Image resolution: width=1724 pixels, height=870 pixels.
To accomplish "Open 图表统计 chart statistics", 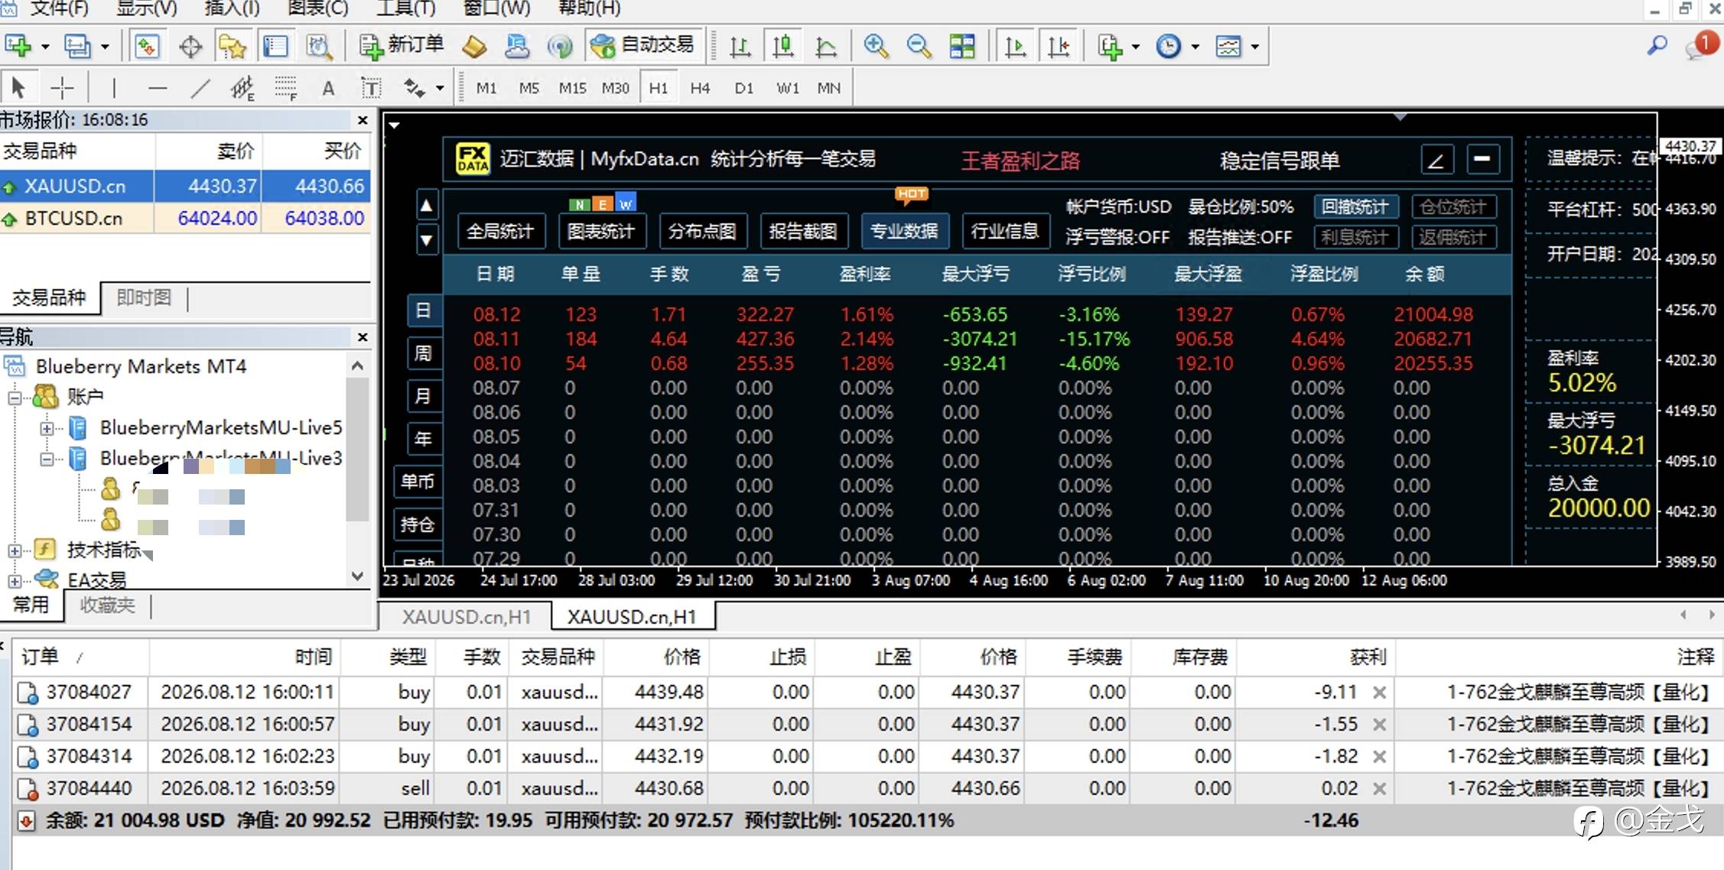I will click(601, 231).
